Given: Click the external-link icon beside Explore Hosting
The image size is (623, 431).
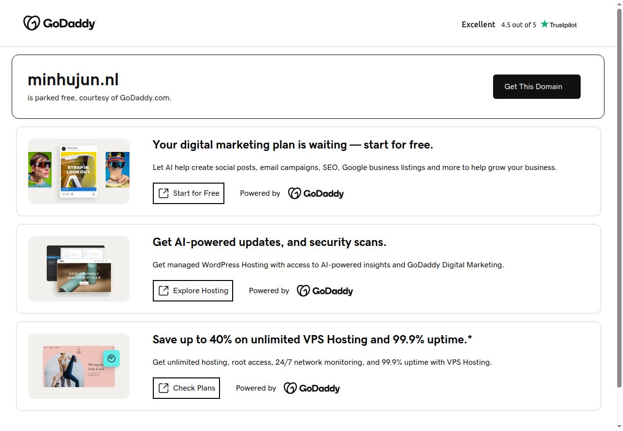Looking at the screenshot, I should click(164, 291).
